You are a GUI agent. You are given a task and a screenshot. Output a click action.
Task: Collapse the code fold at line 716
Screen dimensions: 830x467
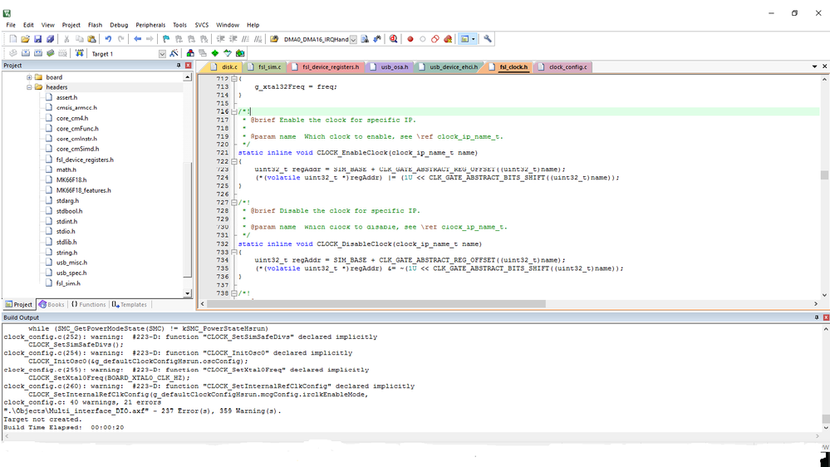[234, 111]
